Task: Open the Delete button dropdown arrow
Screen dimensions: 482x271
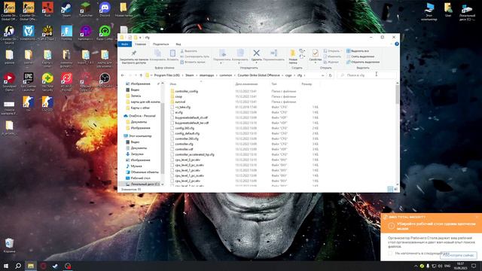Action: pyautogui.click(x=256, y=63)
